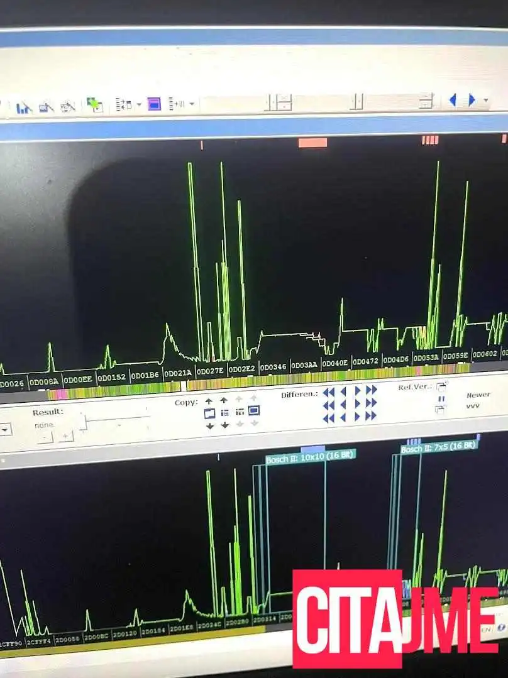Click the pause-like bars icon under Ref.Ver.
508x678 pixels.
(x=441, y=398)
